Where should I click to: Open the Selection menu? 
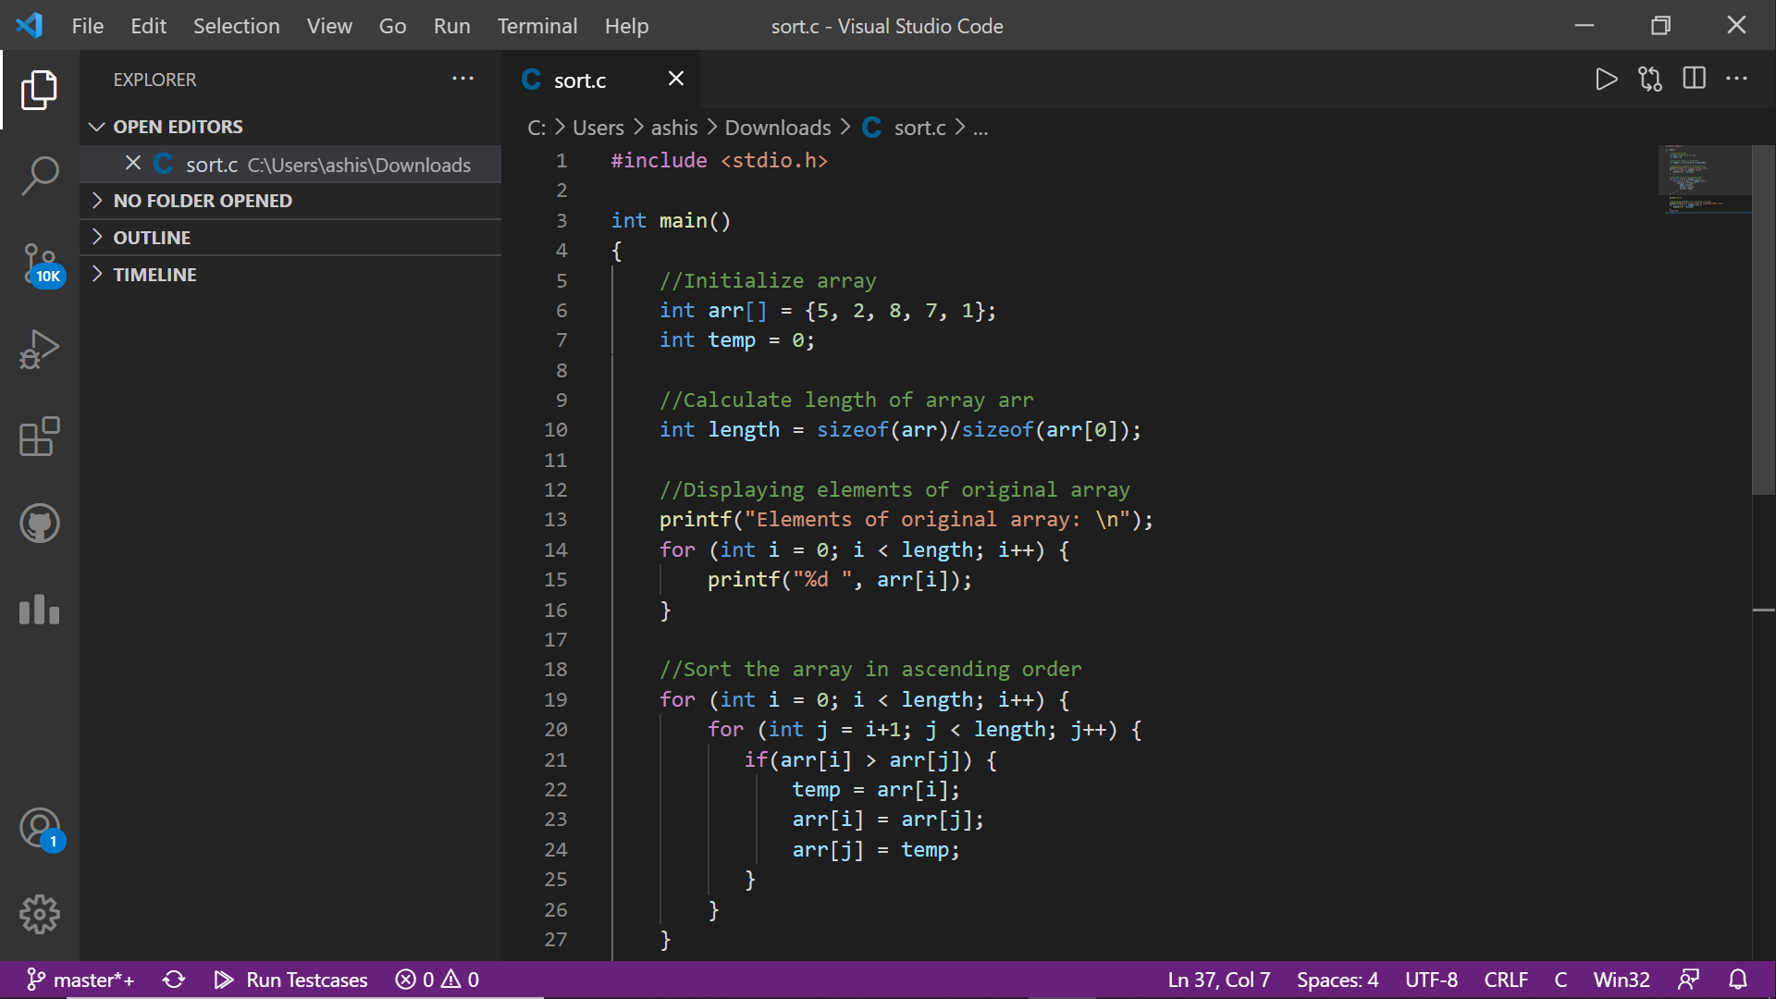236,26
